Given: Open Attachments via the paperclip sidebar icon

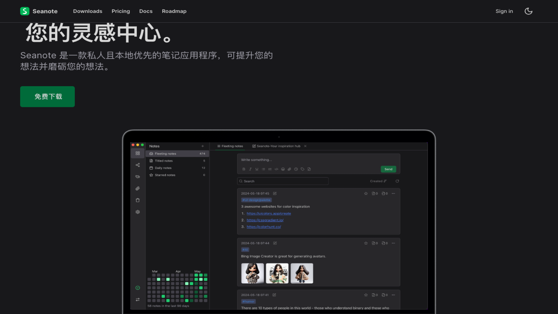Looking at the screenshot, I should [138, 188].
